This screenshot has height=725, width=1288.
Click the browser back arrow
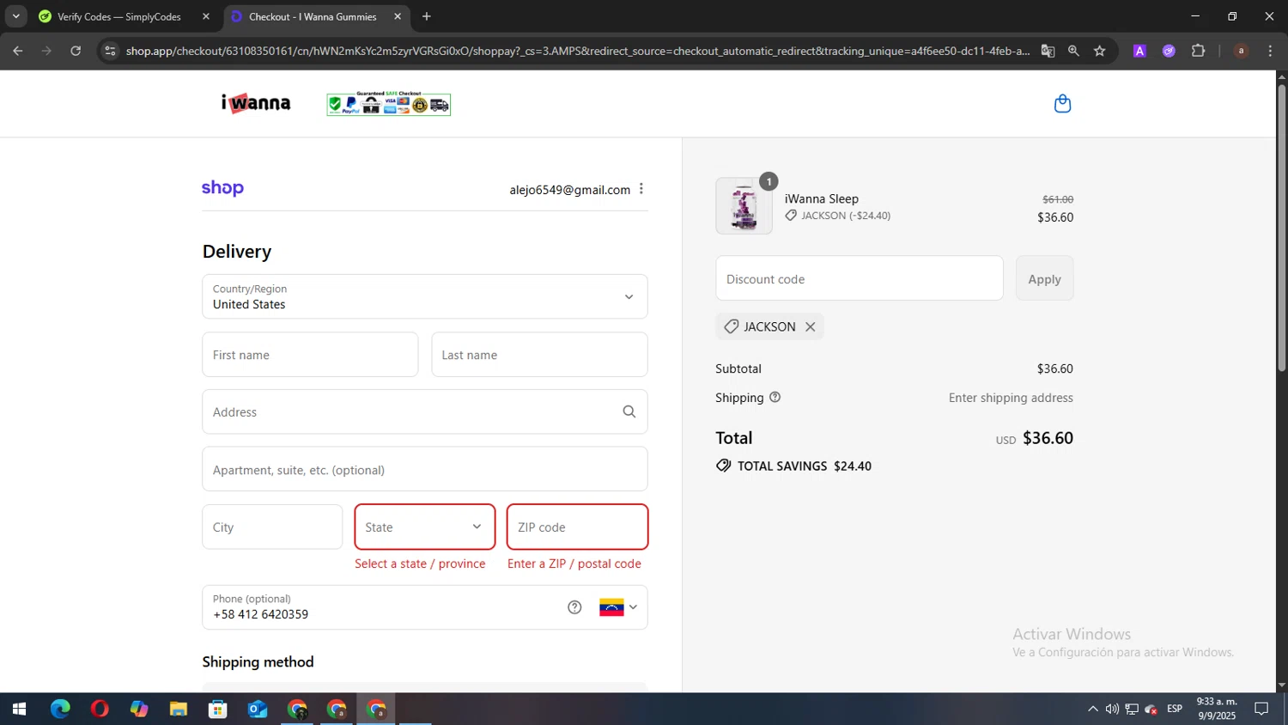(18, 51)
